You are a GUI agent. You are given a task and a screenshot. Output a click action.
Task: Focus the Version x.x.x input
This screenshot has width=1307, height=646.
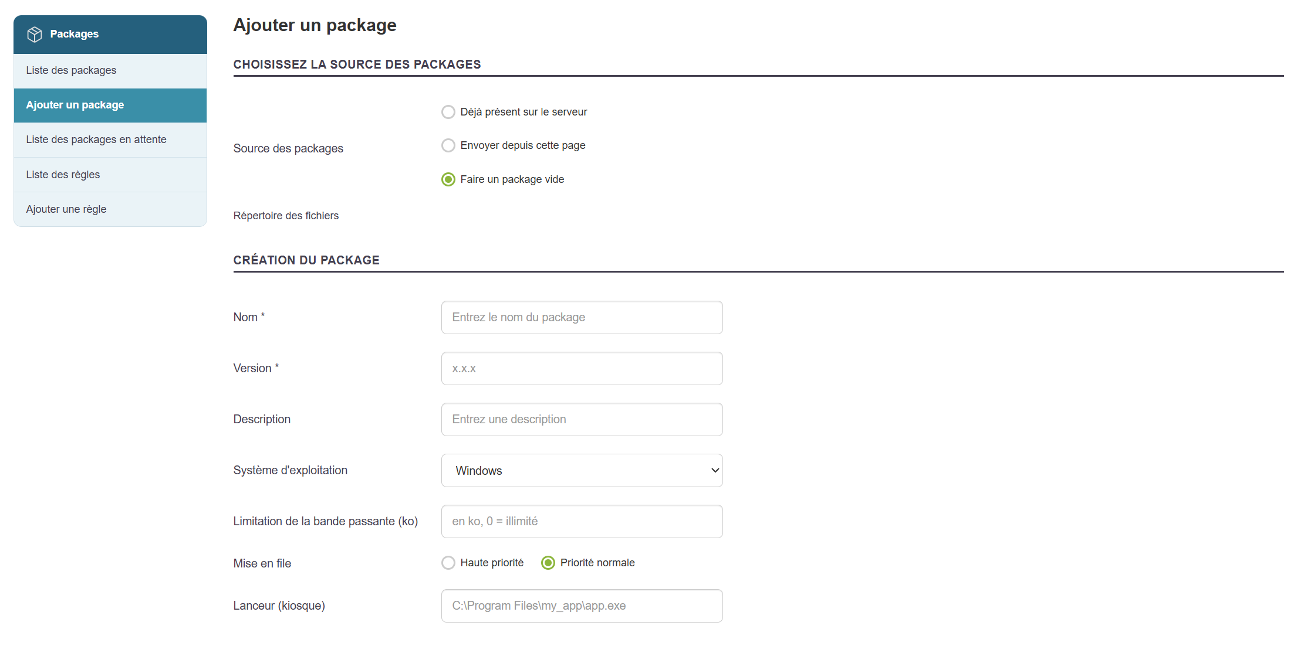click(x=581, y=369)
